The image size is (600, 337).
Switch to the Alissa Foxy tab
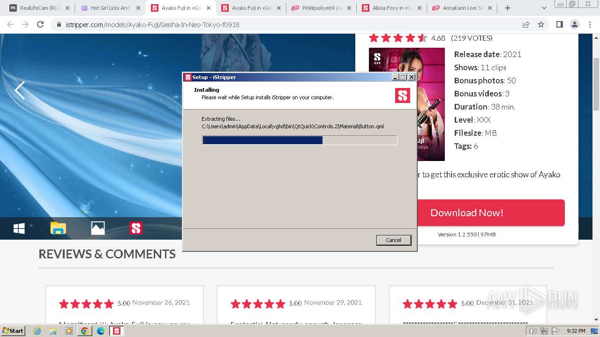(392, 8)
